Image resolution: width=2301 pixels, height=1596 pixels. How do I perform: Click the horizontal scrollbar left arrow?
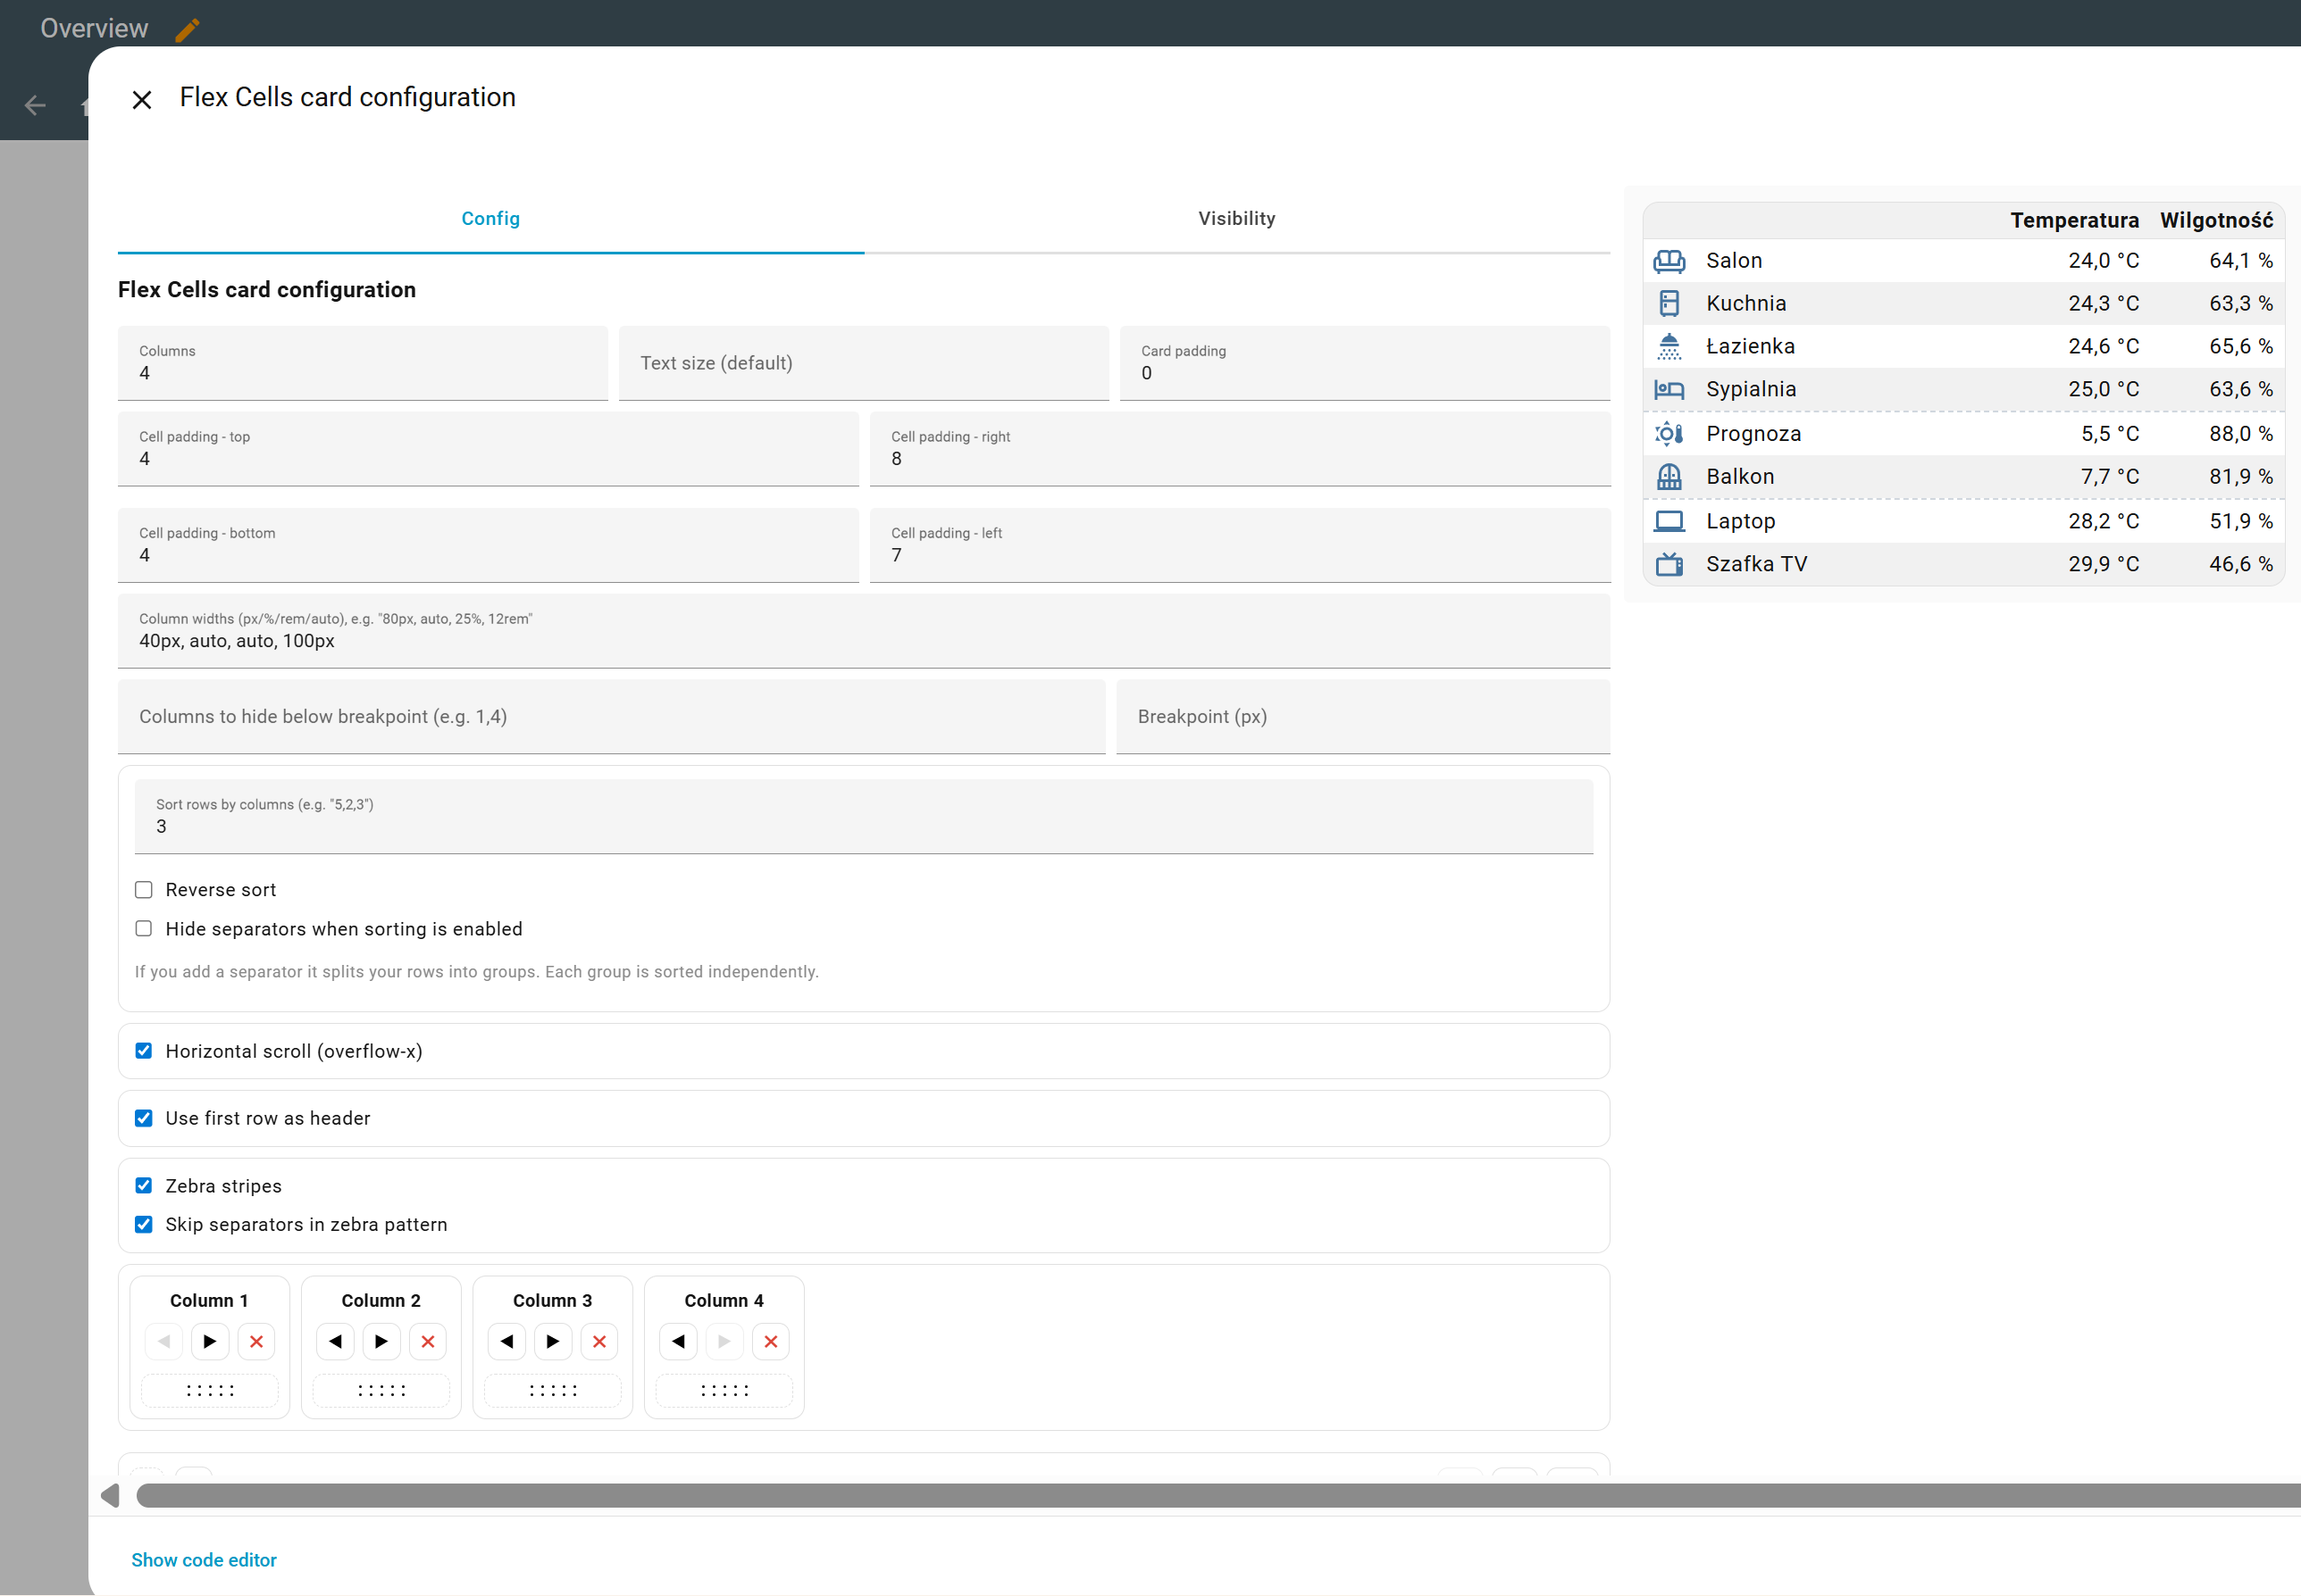click(110, 1495)
